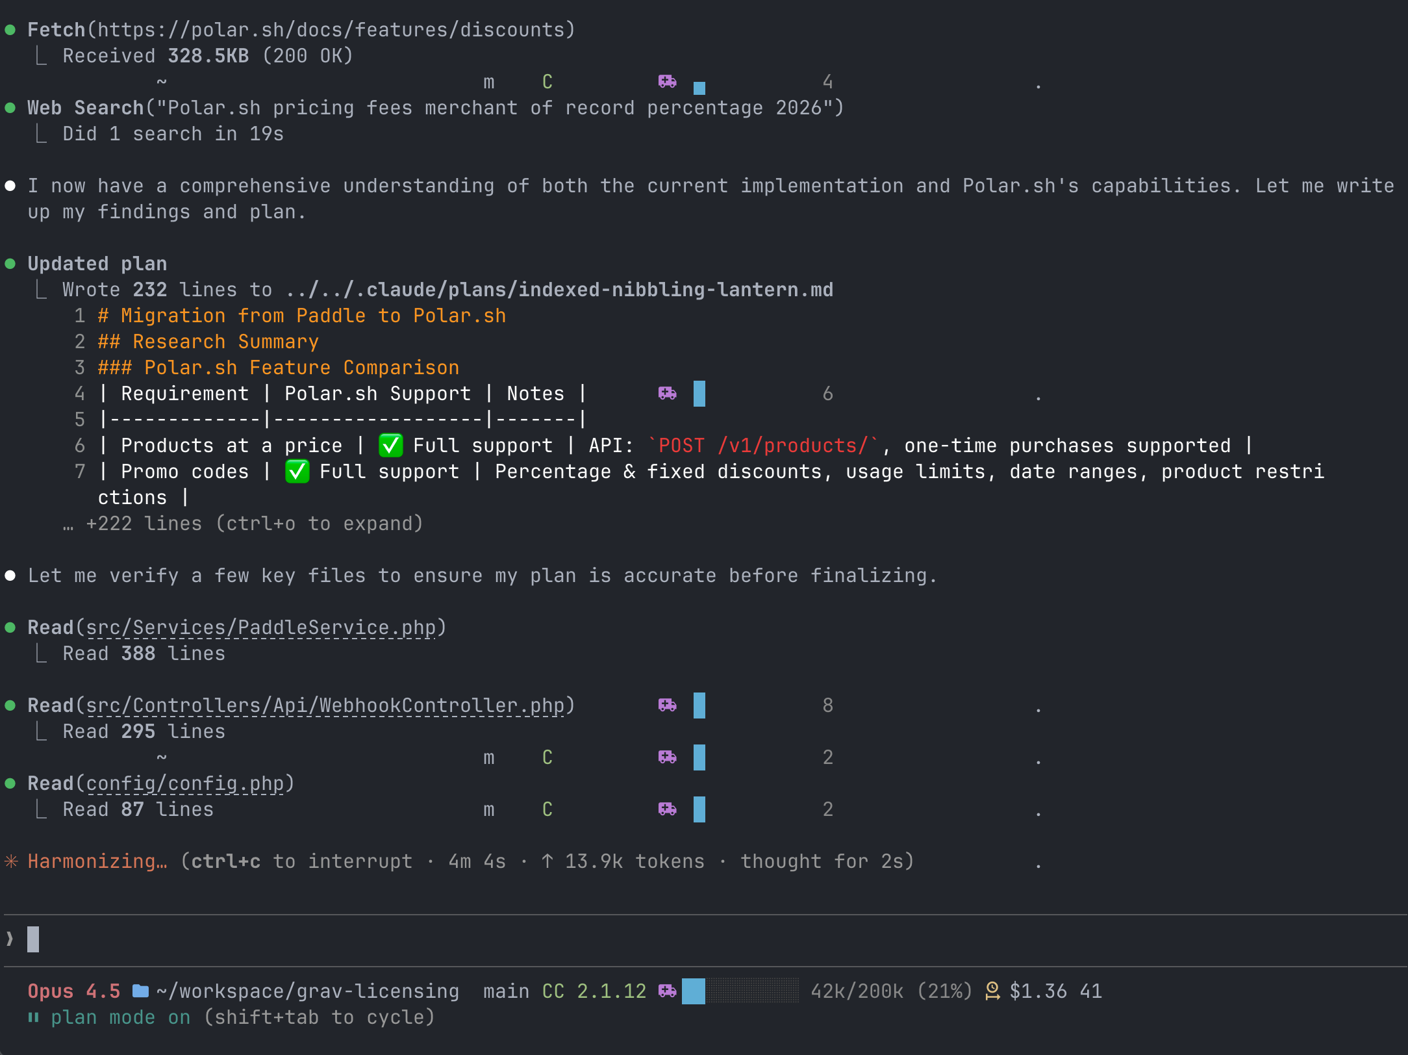Viewport: 1408px width, 1055px height.
Task: Open the config/config.php file link
Action: point(185,783)
